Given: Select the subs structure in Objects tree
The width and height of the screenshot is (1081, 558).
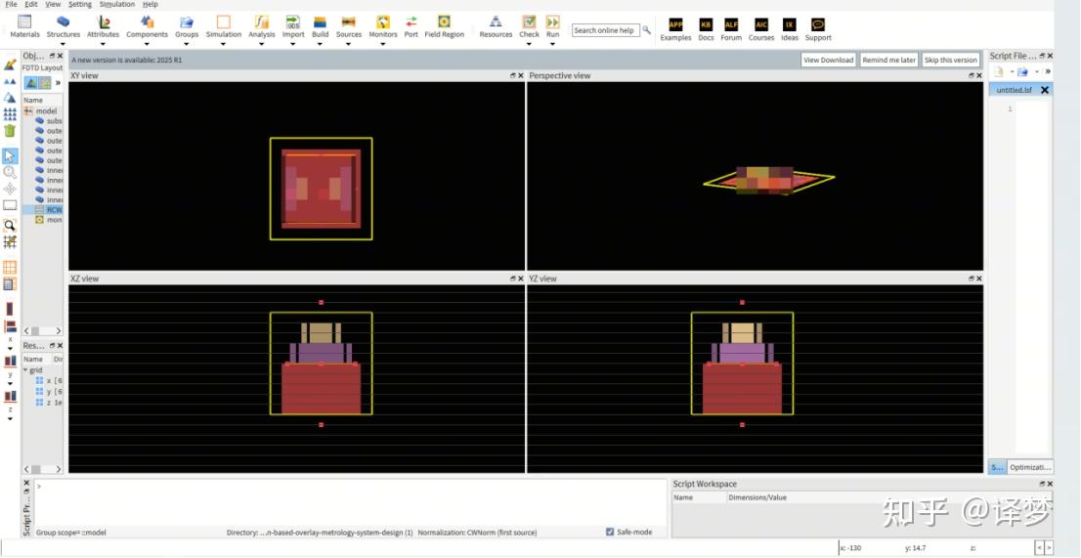Looking at the screenshot, I should pyautogui.click(x=48, y=120).
